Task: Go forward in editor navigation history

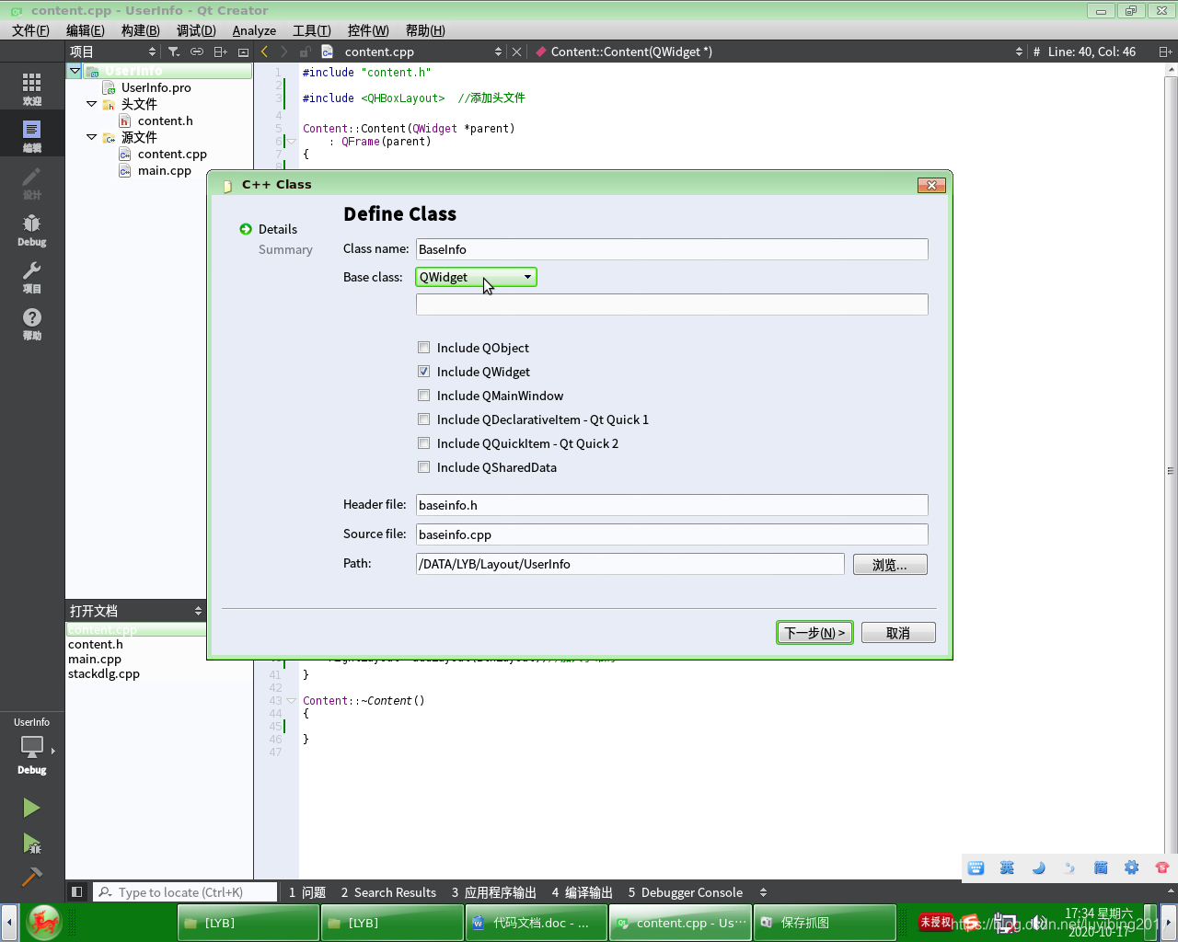Action: pyautogui.click(x=283, y=52)
